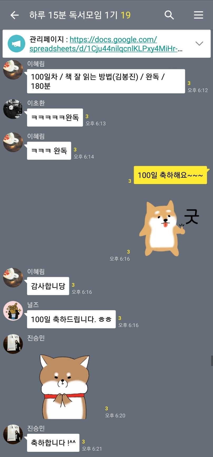This screenshot has height=457, width=213.
Task: Tap the ㅋㅋㅋㅋㅋ완독 message bubble
Action: coord(55,118)
